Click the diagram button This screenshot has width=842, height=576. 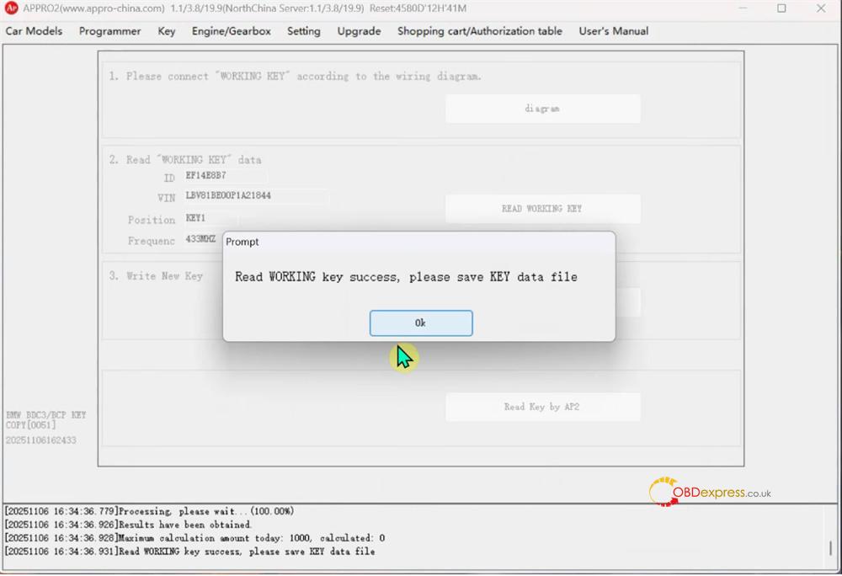click(x=542, y=108)
